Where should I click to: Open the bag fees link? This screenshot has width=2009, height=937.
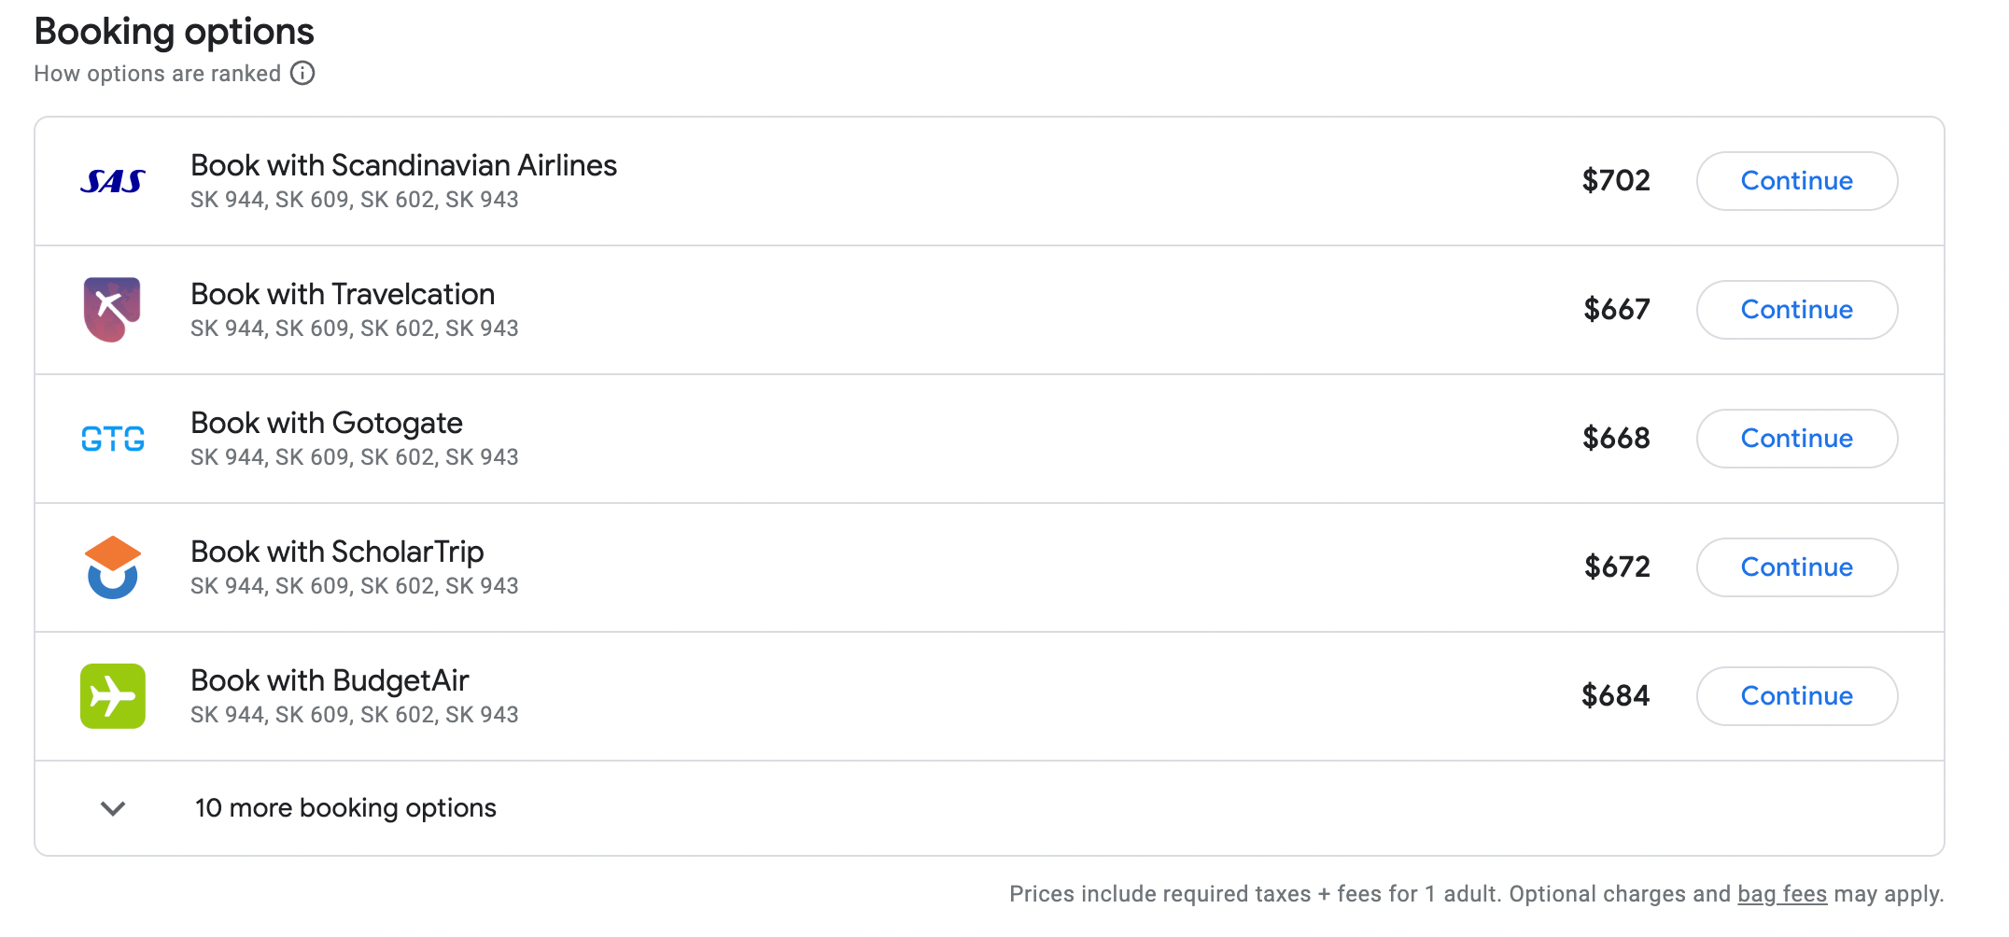[1781, 894]
